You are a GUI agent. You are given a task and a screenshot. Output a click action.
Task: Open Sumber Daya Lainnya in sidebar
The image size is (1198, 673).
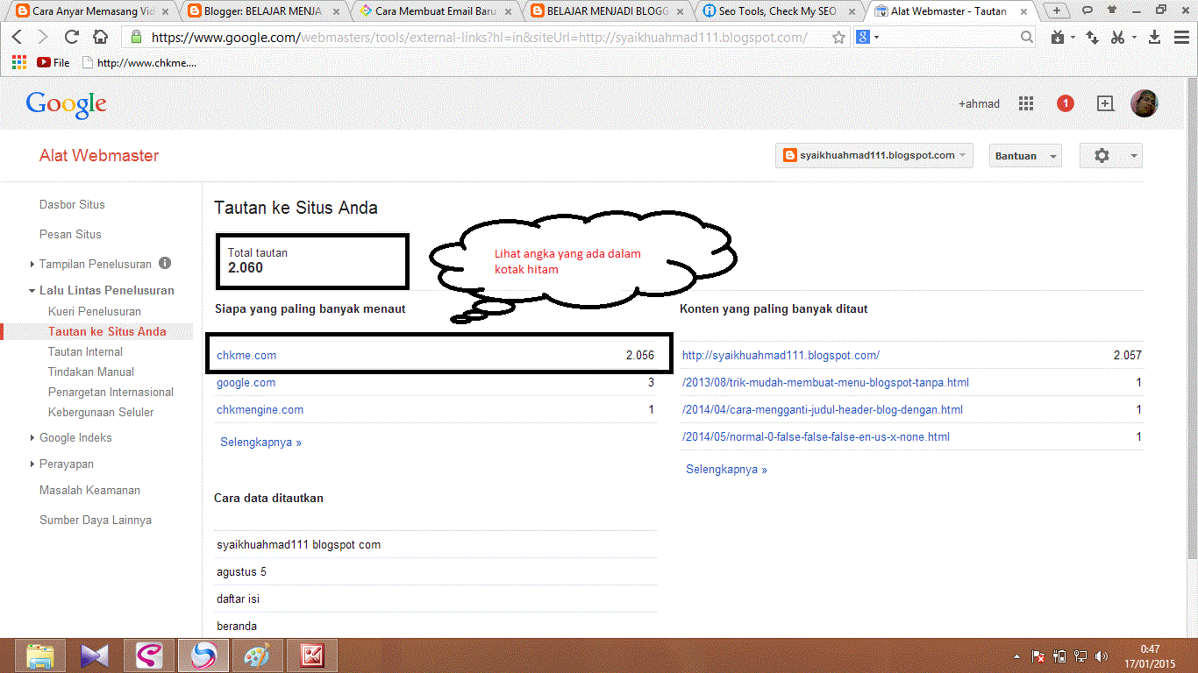[96, 520]
